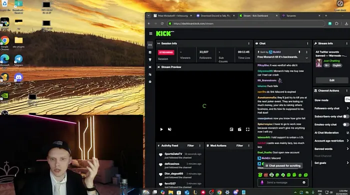The image size is (350, 195).
Task: Click the KICK logo
Action: coord(164,33)
